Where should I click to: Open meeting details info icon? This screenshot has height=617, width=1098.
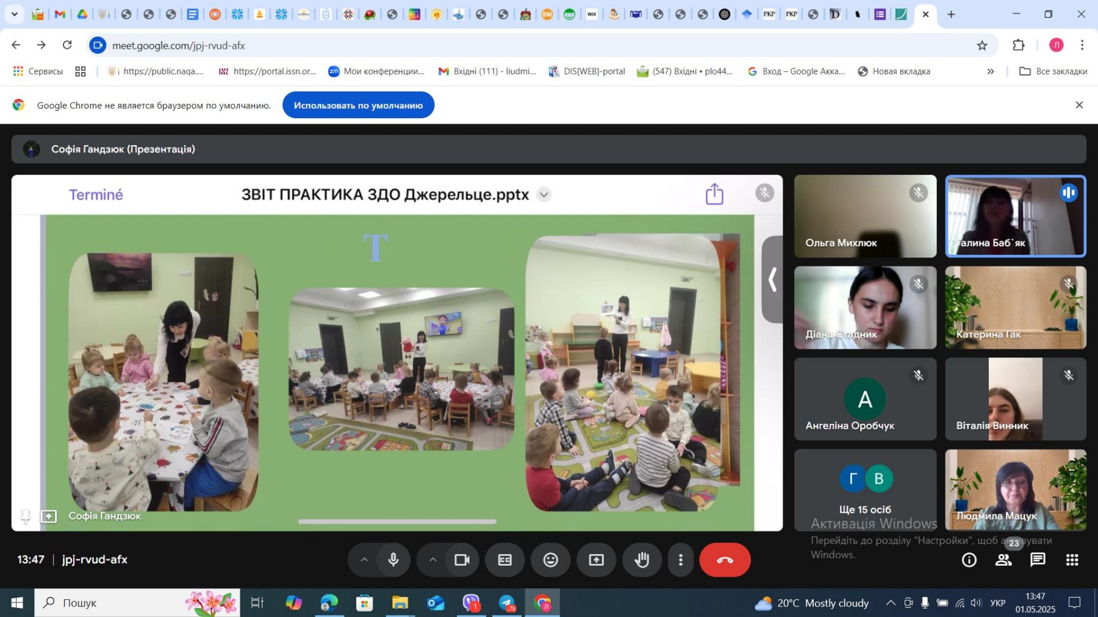point(969,560)
